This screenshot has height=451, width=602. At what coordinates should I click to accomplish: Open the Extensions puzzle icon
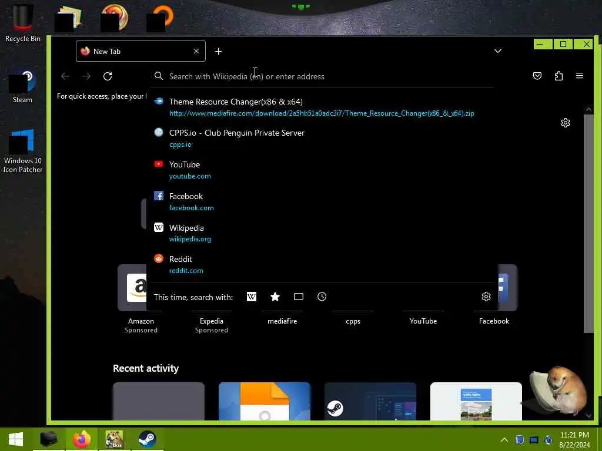pos(558,76)
